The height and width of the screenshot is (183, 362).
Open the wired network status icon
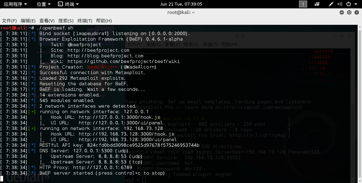[x=331, y=4]
